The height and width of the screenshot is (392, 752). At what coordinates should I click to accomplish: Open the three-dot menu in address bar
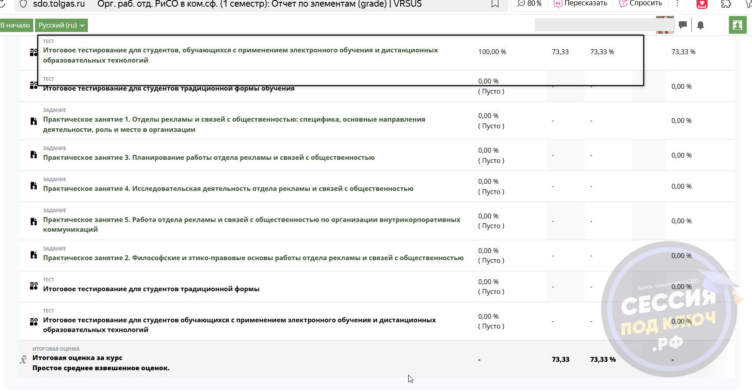tap(677, 4)
